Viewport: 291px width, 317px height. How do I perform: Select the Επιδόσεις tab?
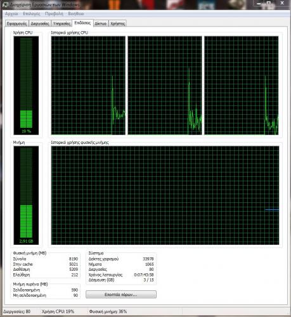click(82, 23)
